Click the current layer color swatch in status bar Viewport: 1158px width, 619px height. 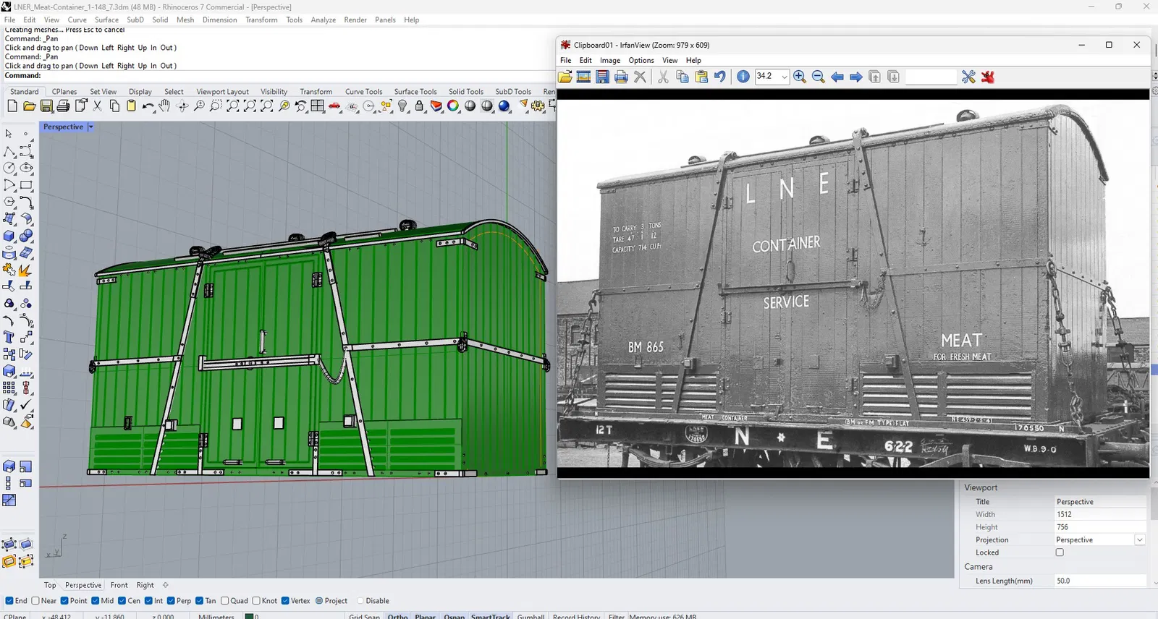pos(248,616)
